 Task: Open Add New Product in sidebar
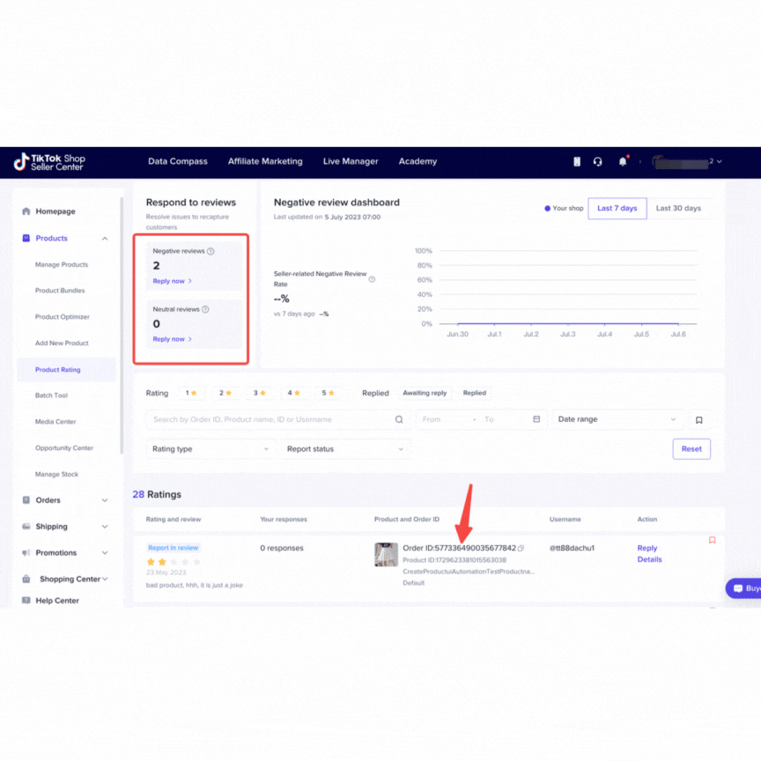[x=62, y=343]
